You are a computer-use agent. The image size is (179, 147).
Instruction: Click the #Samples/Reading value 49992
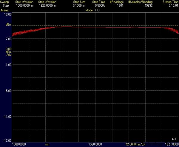144,6
